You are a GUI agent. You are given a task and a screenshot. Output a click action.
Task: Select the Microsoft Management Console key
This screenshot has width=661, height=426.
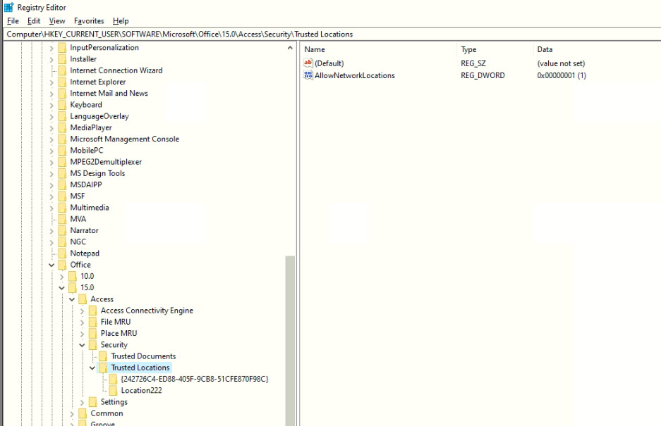[x=124, y=139]
